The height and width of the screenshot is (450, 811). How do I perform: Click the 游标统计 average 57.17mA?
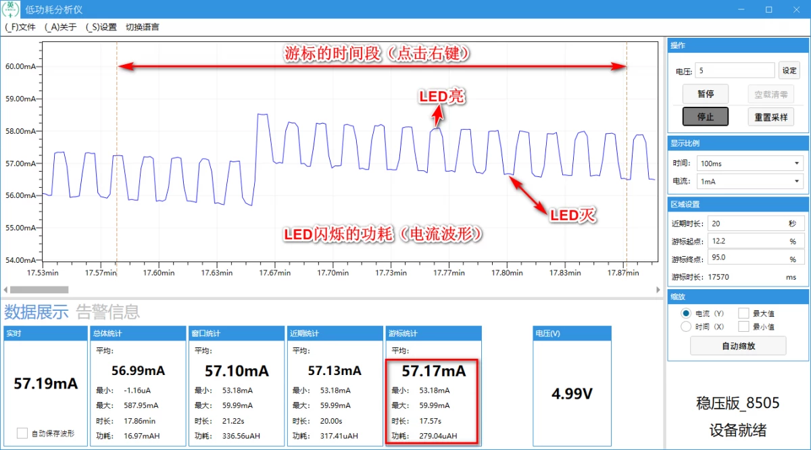[x=433, y=371]
